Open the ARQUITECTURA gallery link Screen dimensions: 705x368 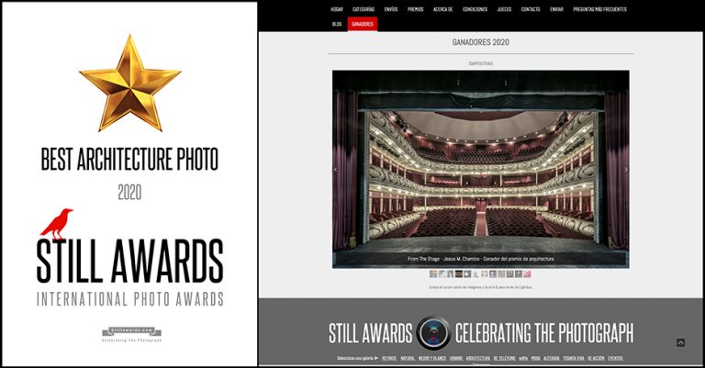[478, 358]
